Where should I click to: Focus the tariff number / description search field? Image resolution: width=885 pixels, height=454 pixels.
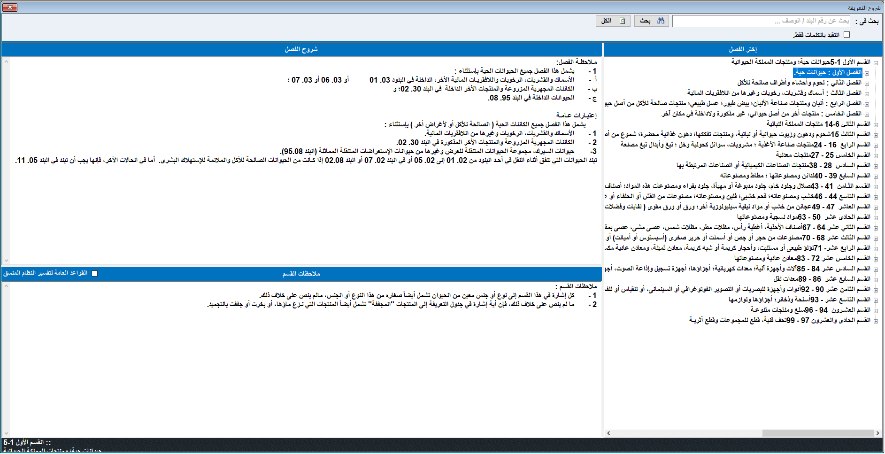761,21
